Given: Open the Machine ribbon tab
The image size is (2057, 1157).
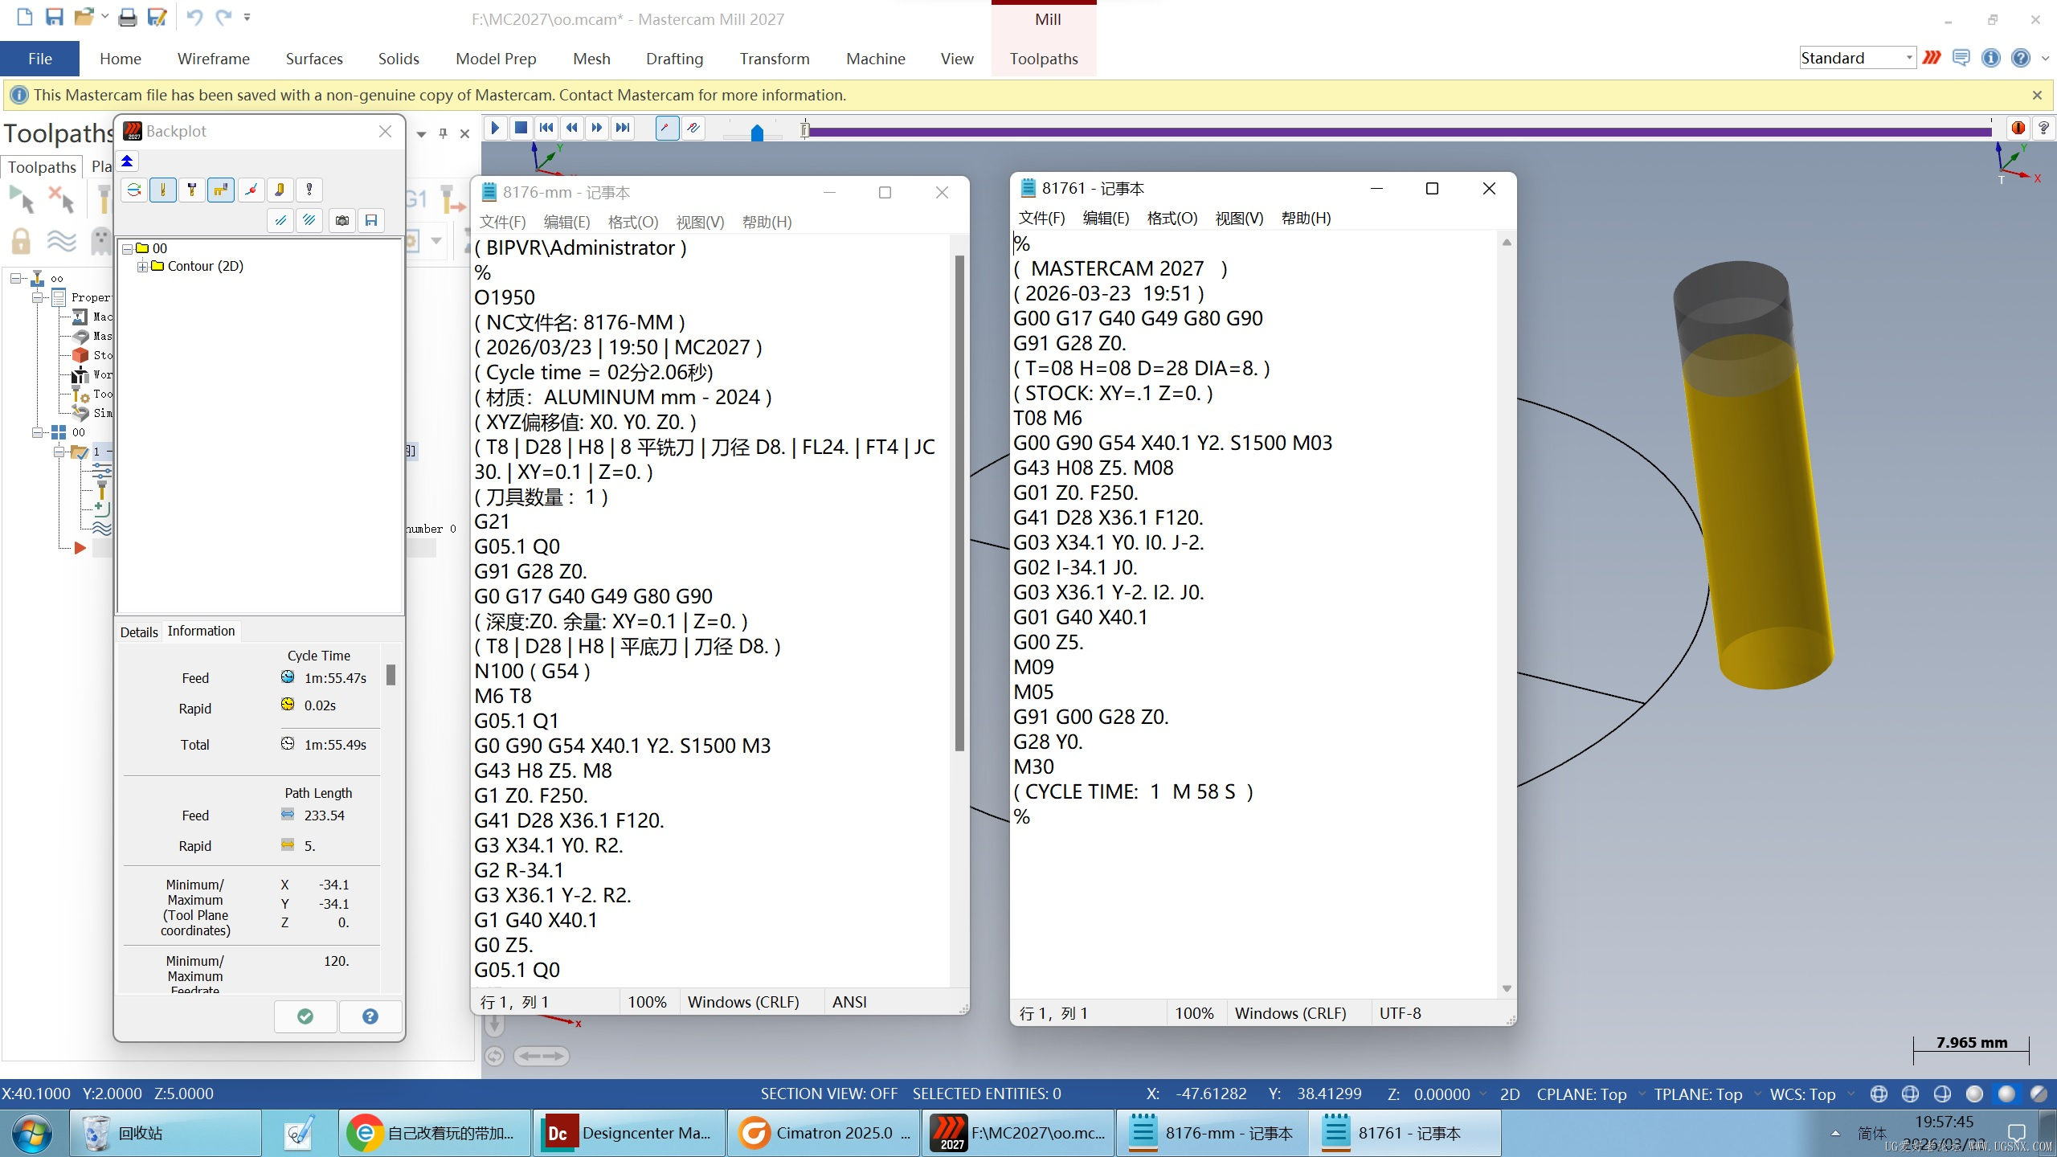Looking at the screenshot, I should [876, 59].
